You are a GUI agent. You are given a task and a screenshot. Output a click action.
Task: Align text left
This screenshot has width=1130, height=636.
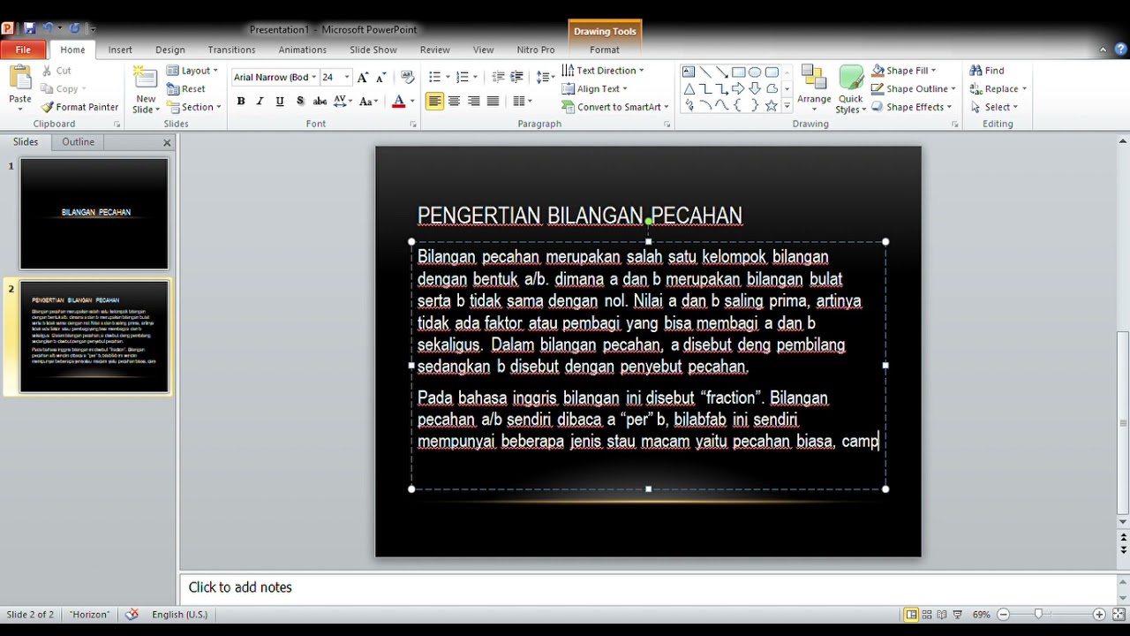(434, 102)
